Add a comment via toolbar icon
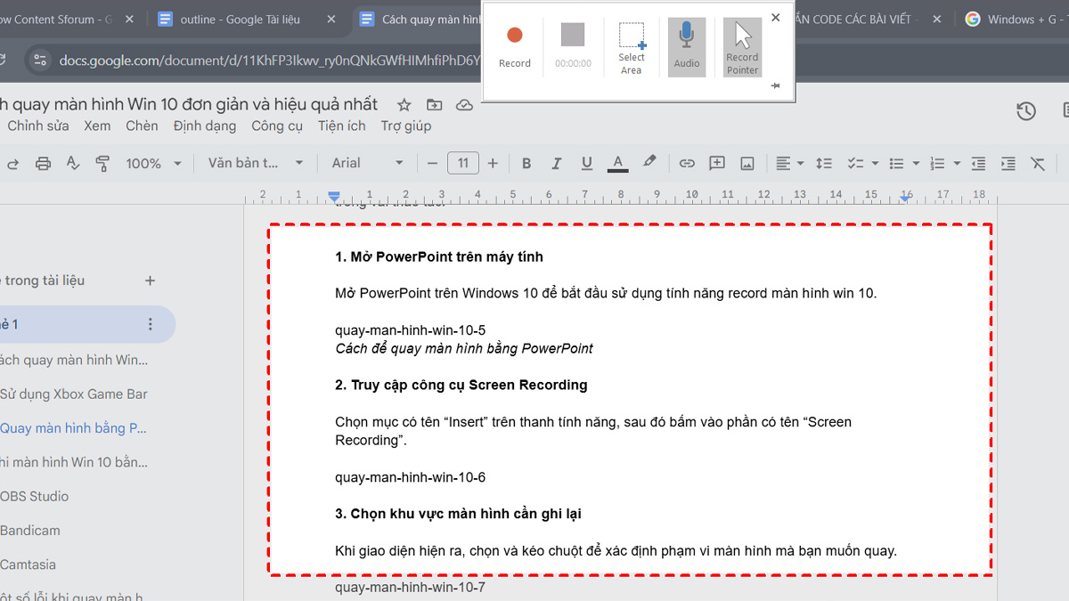This screenshot has height=601, width=1069. point(717,163)
